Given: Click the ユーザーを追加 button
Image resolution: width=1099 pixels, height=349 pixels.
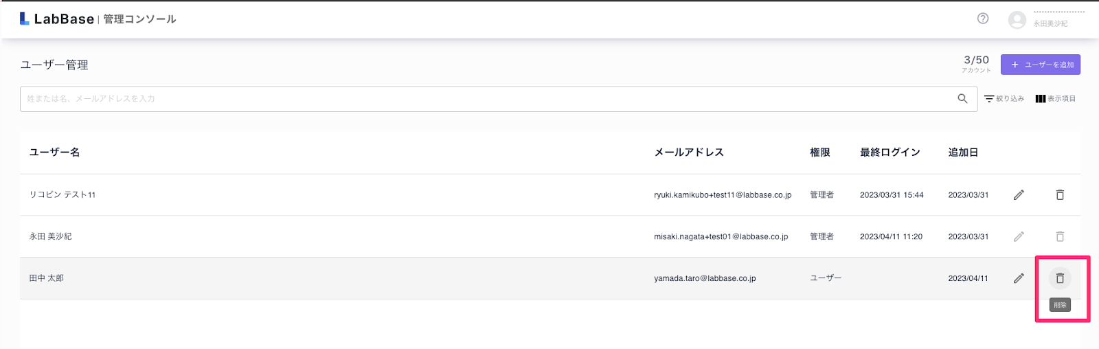Looking at the screenshot, I should click(x=1041, y=65).
